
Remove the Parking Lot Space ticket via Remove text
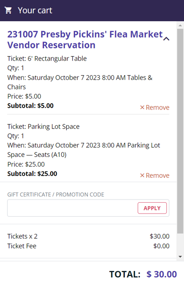point(157,176)
